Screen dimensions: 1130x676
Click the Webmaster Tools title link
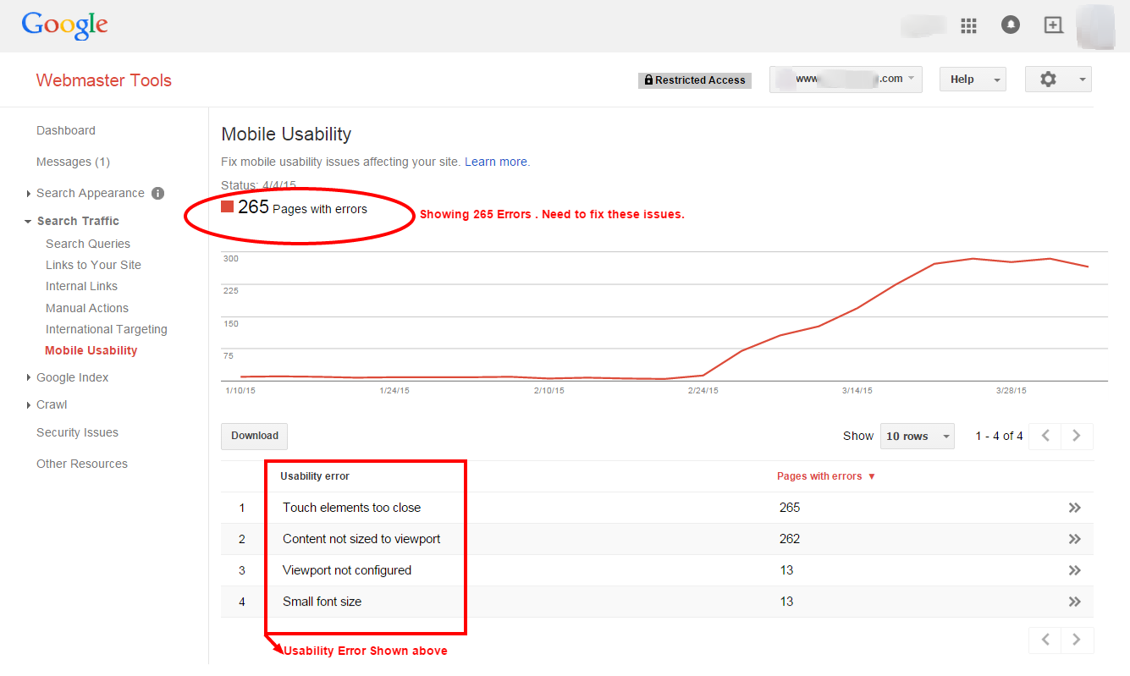[x=104, y=80]
